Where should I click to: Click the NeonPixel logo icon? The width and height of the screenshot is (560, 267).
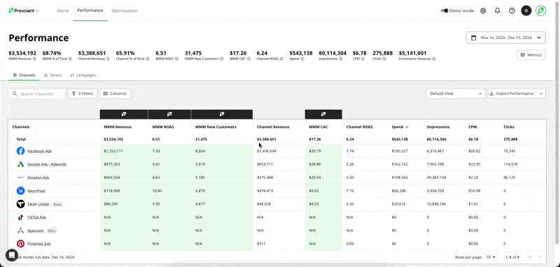[x=20, y=191]
